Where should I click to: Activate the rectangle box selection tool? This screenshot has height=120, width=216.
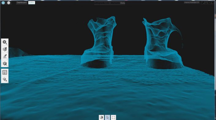pyautogui.click(x=113, y=117)
